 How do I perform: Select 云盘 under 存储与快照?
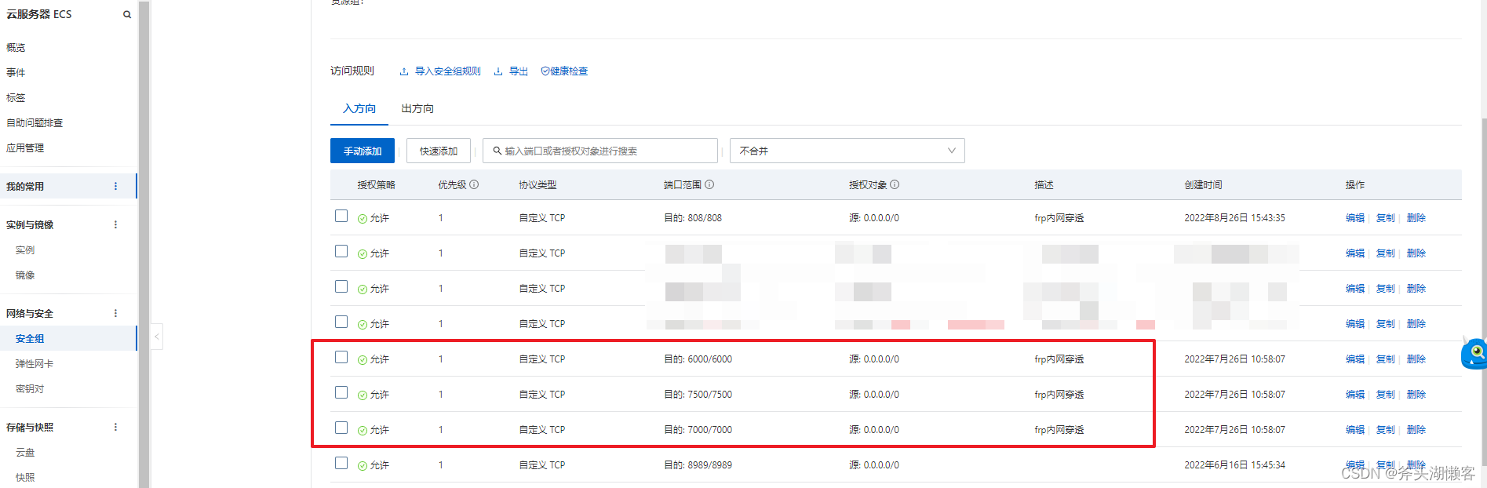point(25,453)
